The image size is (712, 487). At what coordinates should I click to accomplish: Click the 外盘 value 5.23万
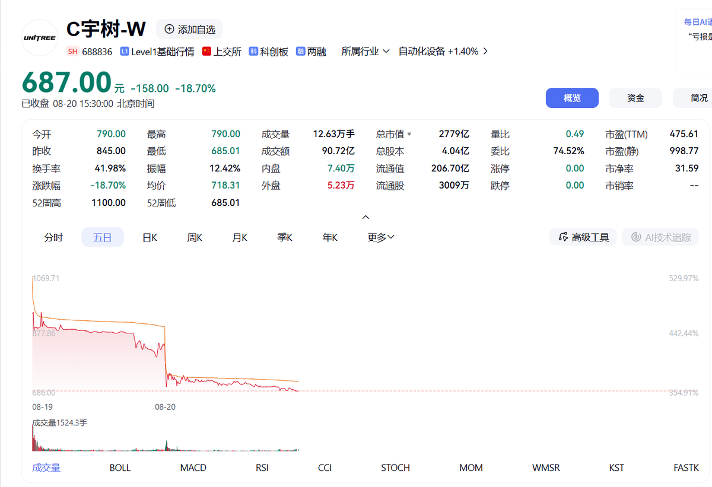tap(341, 186)
